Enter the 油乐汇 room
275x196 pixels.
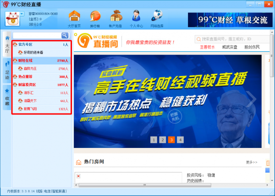tap(41, 93)
